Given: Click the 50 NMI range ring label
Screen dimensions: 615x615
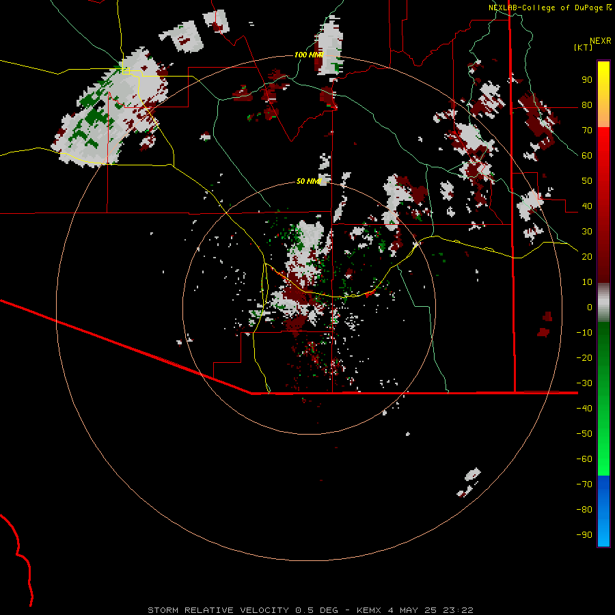Looking at the screenshot, I should 308,181.
